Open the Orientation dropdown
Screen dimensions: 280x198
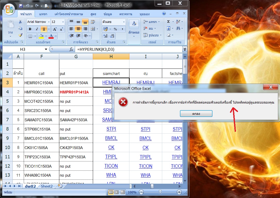point(87,36)
